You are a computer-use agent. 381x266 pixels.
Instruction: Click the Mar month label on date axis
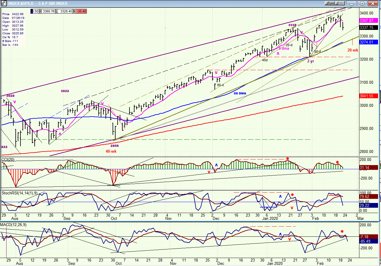[x=360, y=219]
